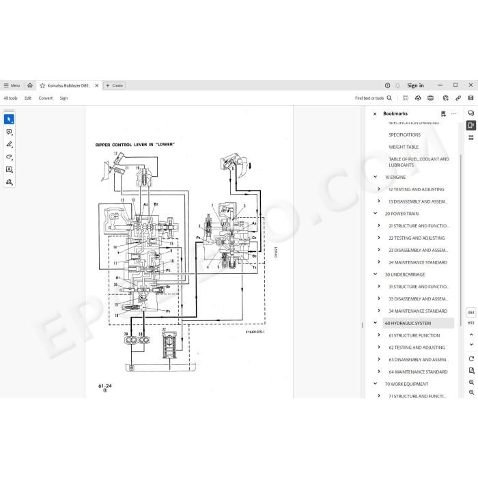Star the Komatsu Bulldozer document tab
The width and height of the screenshot is (478, 478).
tap(42, 85)
